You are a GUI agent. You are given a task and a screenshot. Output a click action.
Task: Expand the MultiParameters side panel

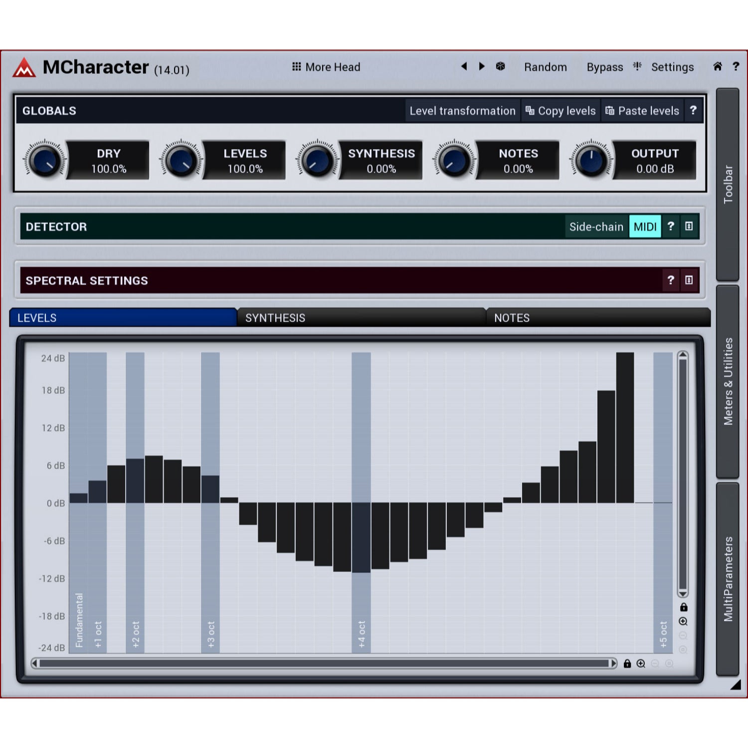728,579
